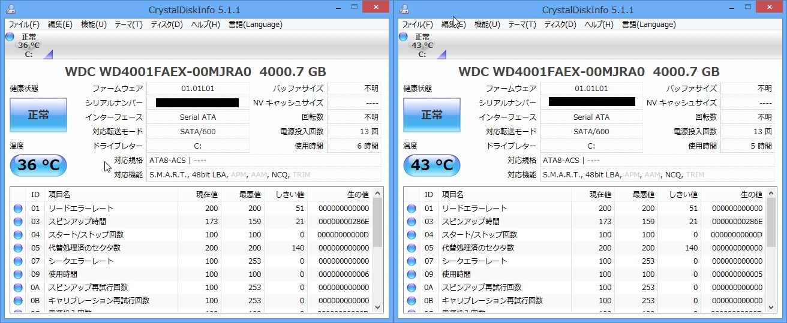
Task: Click status orb for 代替処理済のセクタ数 in left window
Action: pyautogui.click(x=17, y=248)
